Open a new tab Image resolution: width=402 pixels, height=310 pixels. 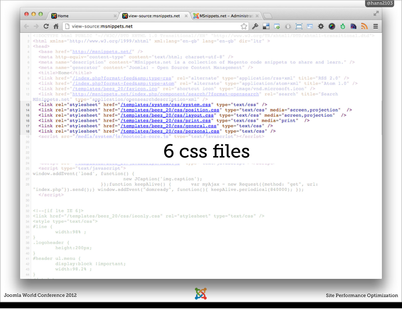[268, 16]
